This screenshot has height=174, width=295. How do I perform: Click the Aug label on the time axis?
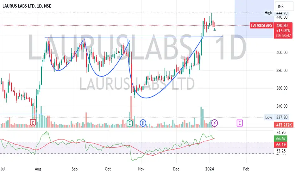click(38, 169)
